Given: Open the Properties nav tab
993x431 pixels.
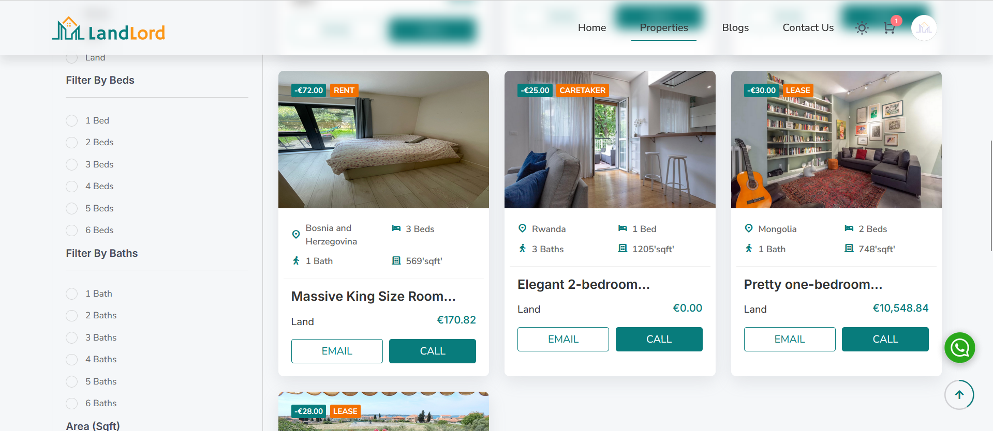Looking at the screenshot, I should [663, 28].
